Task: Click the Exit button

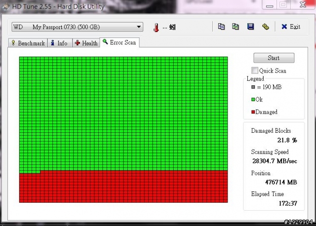Action: coord(291,27)
